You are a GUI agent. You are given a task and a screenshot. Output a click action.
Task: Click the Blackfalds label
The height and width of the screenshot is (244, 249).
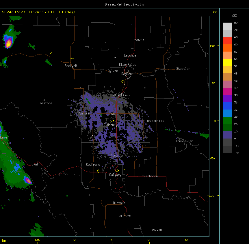tap(127, 65)
